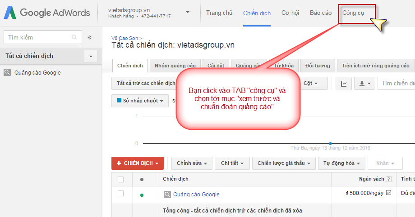Open the Số nhấp chuột metric dropdown
The height and width of the screenshot is (217, 415).
point(140,101)
